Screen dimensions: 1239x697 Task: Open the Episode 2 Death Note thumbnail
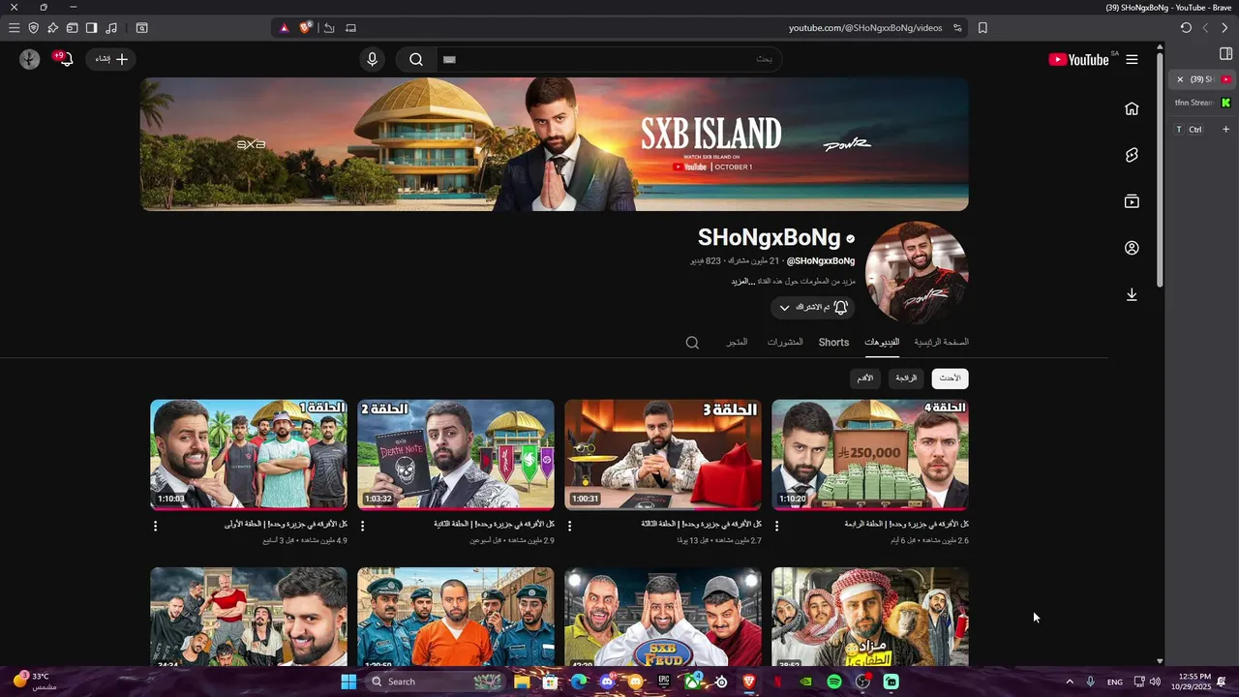coord(456,455)
